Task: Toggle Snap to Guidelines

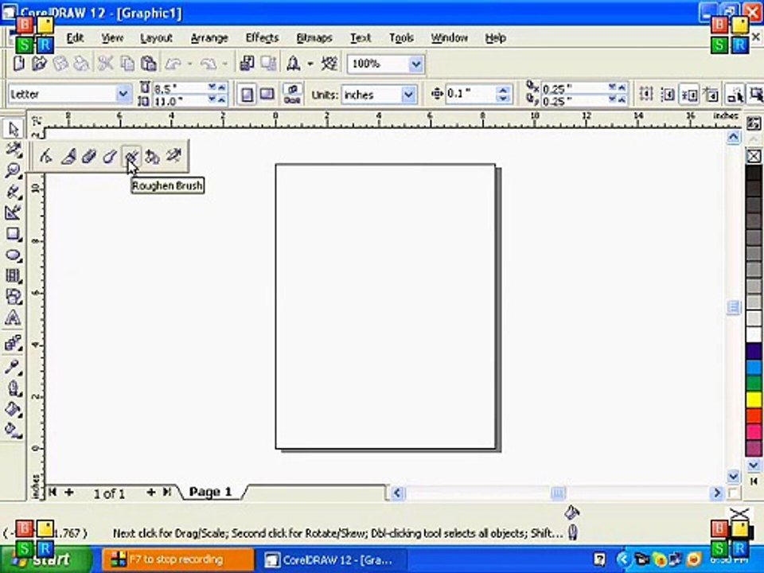Action: click(x=668, y=94)
